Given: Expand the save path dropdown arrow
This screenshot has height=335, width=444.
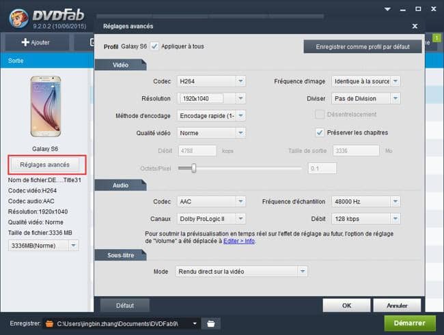Looking at the screenshot, I should pyautogui.click(x=195, y=323).
